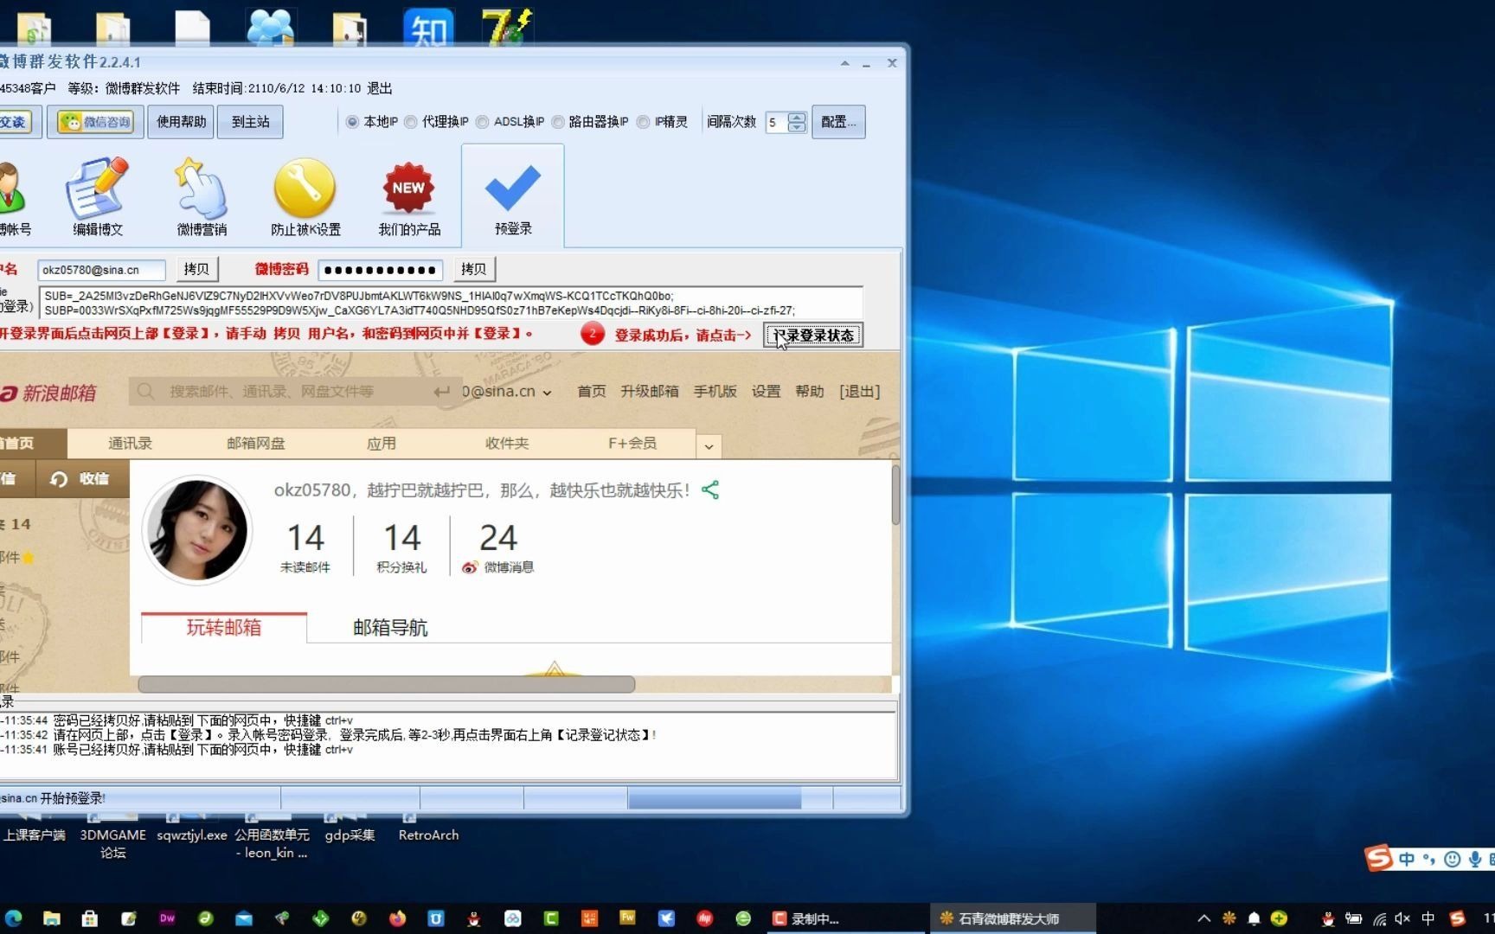Show hidden system tray icons arrow
Viewport: 1495px width, 934px height.
click(x=1203, y=918)
